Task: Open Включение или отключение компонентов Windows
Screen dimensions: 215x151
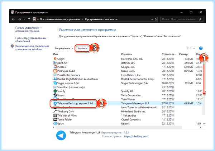Action: [32, 48]
